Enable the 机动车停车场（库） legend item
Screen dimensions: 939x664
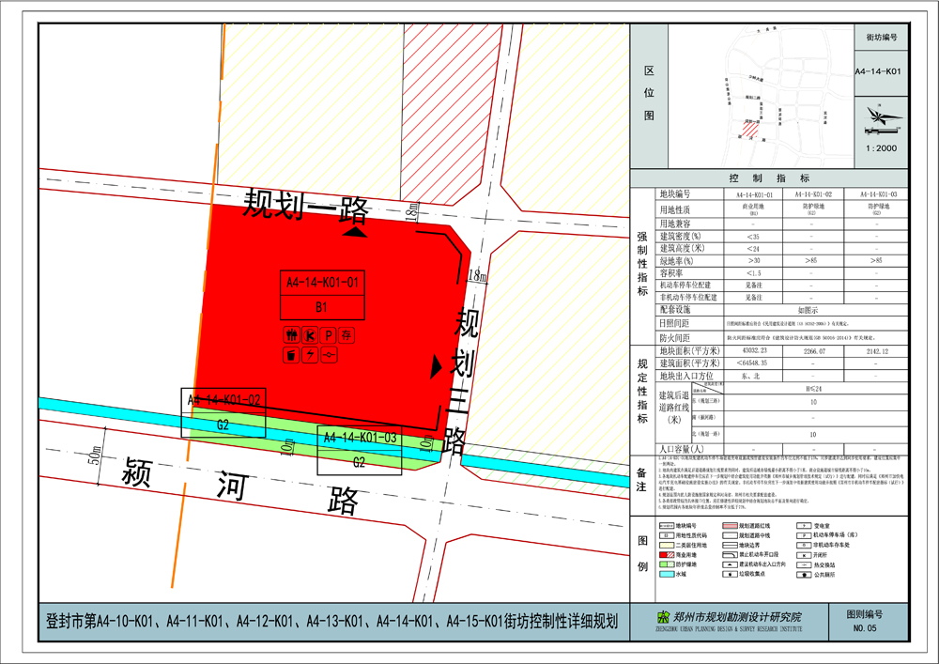click(803, 534)
